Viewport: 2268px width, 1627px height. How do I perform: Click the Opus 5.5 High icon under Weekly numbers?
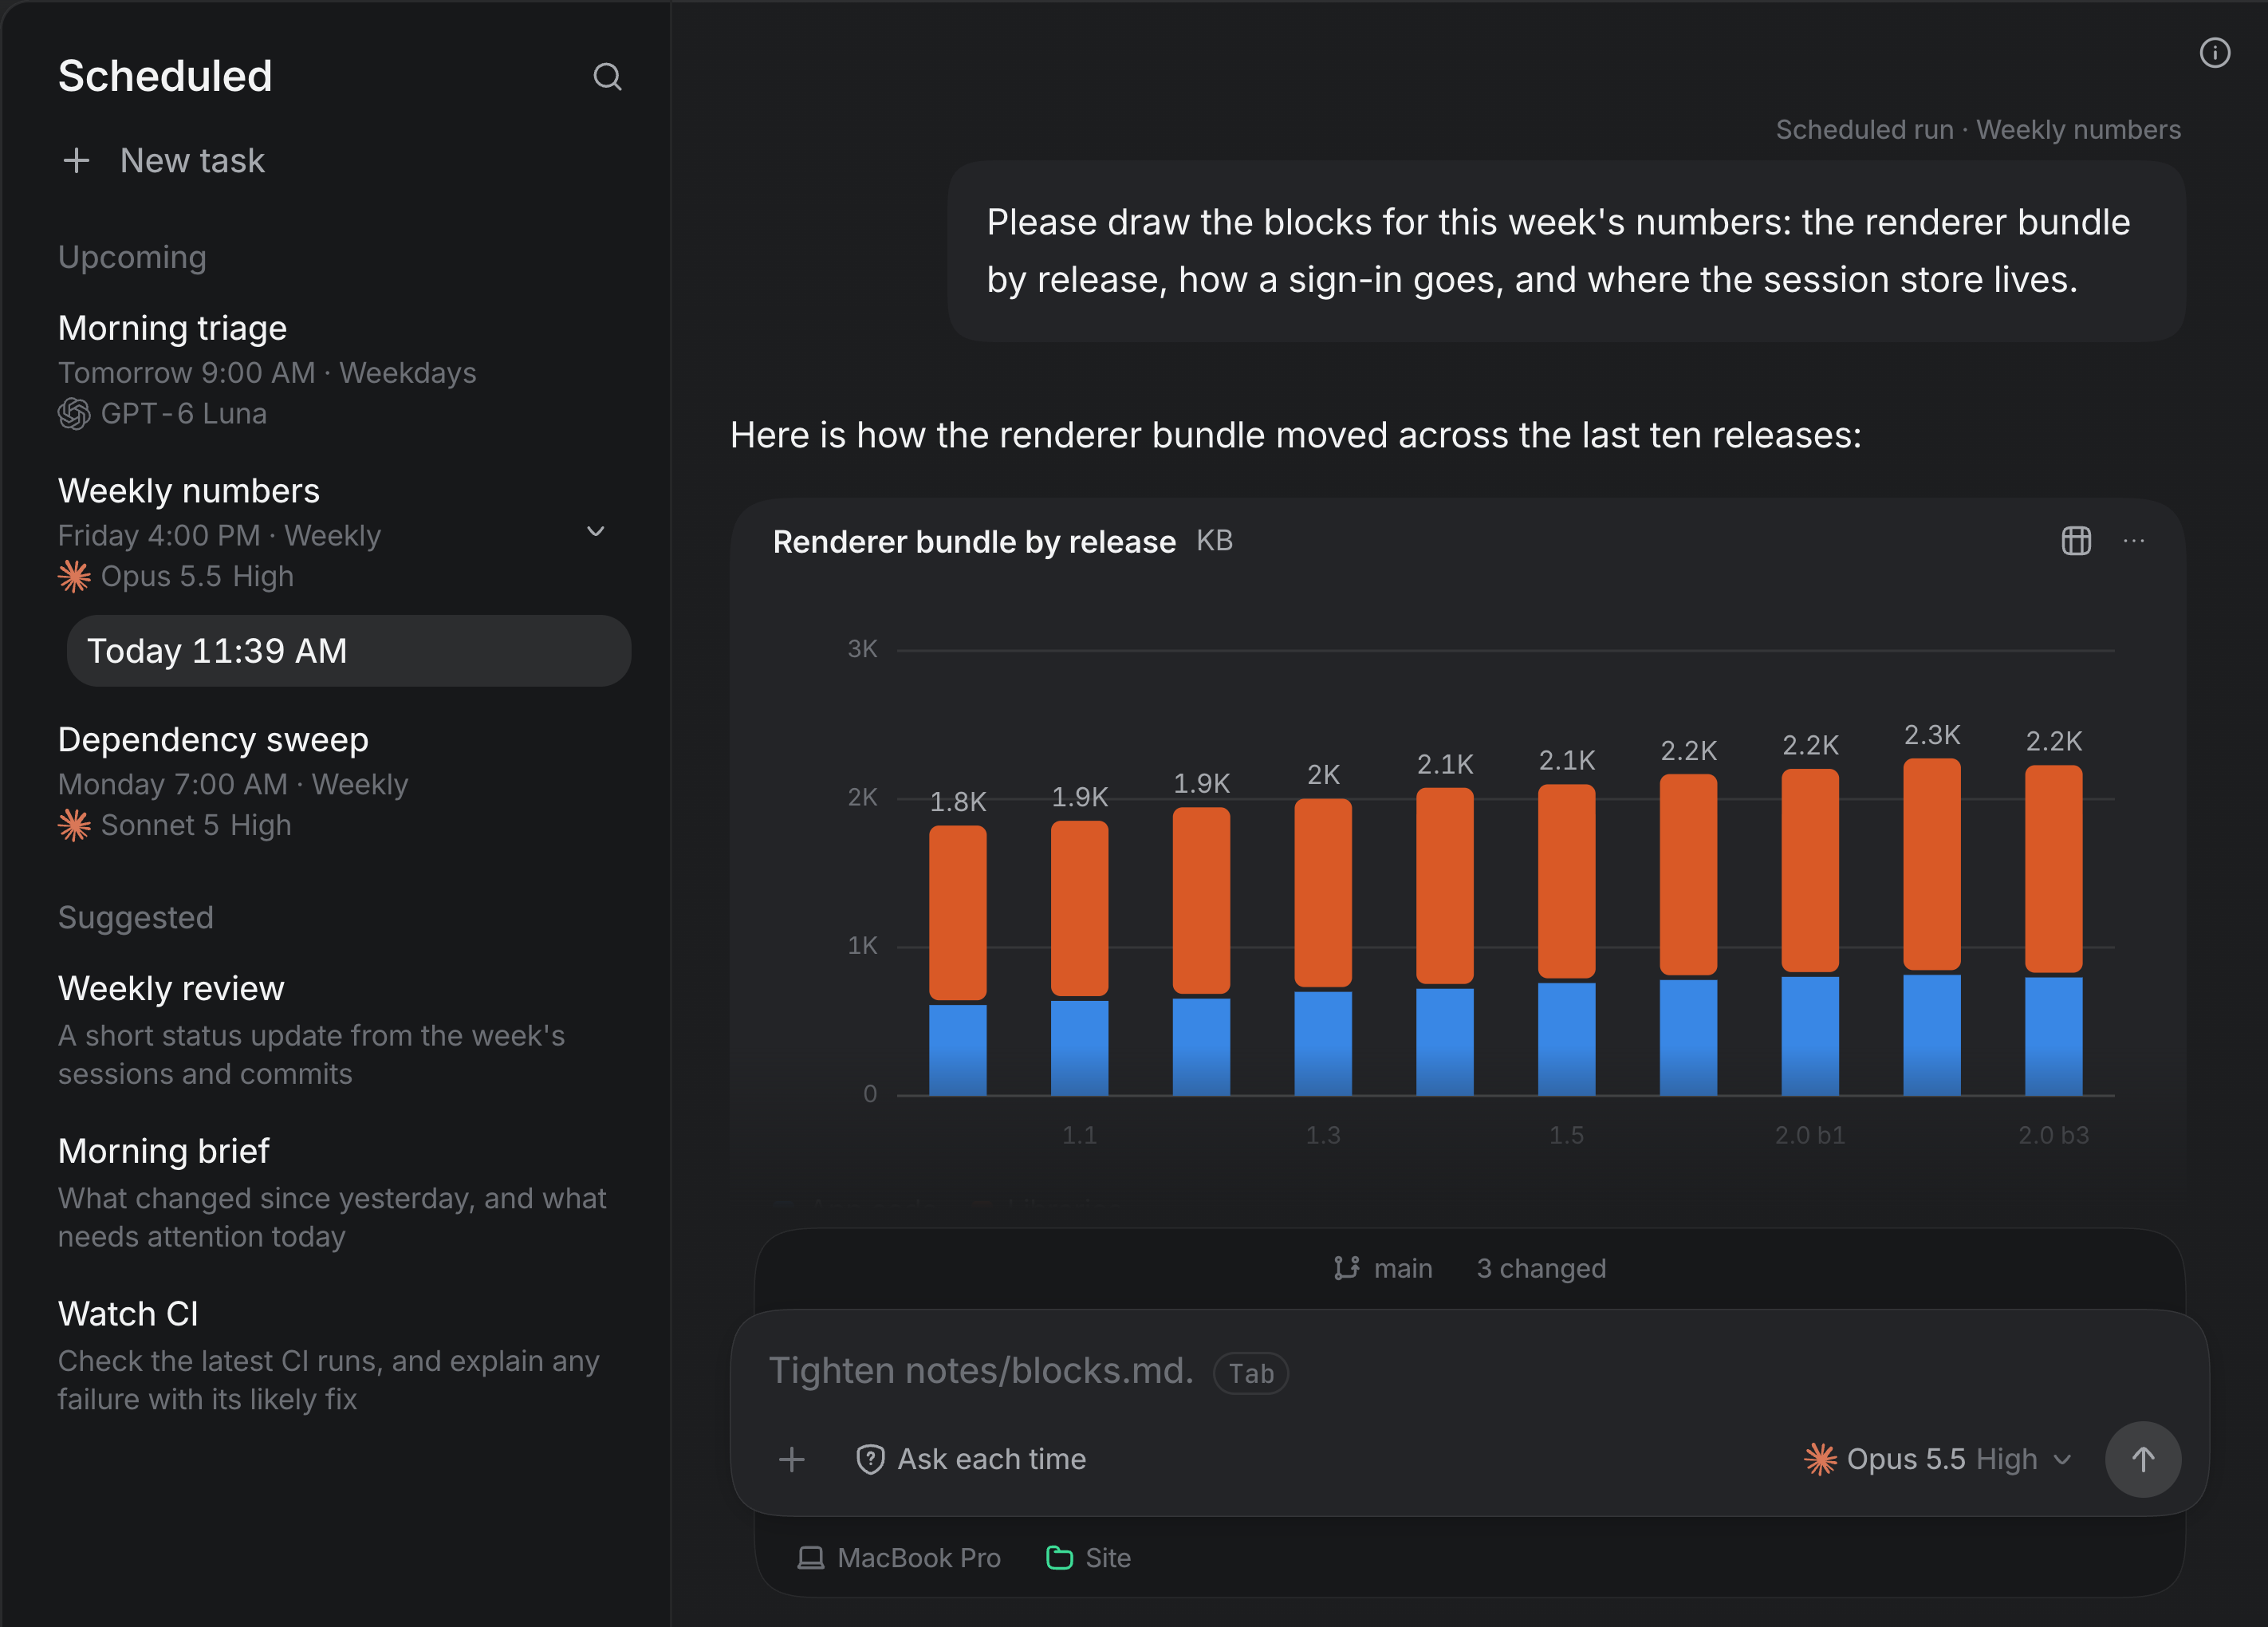(74, 576)
